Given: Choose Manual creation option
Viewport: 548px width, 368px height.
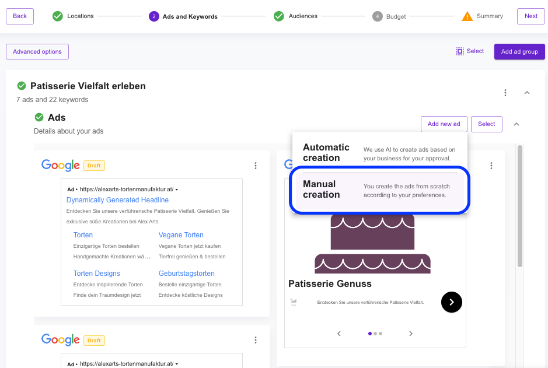Looking at the screenshot, I should (x=379, y=191).
